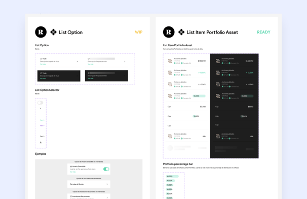
Task: Click the asset logo in the last dark asset row
Action: coord(218,136)
